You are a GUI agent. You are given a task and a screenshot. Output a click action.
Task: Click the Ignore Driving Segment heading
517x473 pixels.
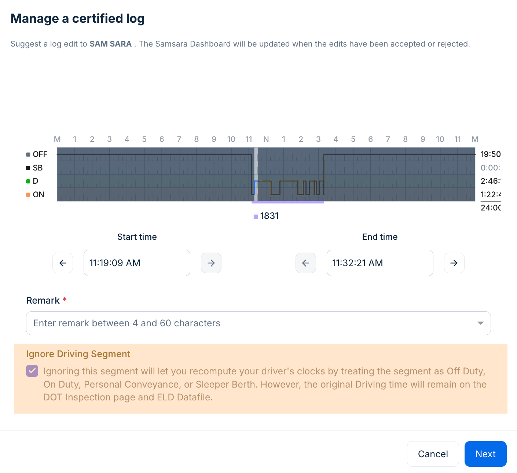(78, 354)
